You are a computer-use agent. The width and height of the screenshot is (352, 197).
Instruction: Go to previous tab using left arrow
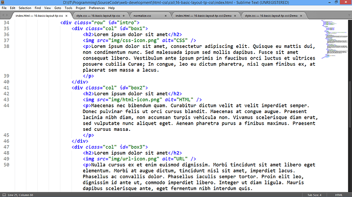pos(3,15)
